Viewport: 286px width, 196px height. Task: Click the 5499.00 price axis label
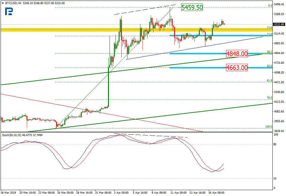point(279,4)
